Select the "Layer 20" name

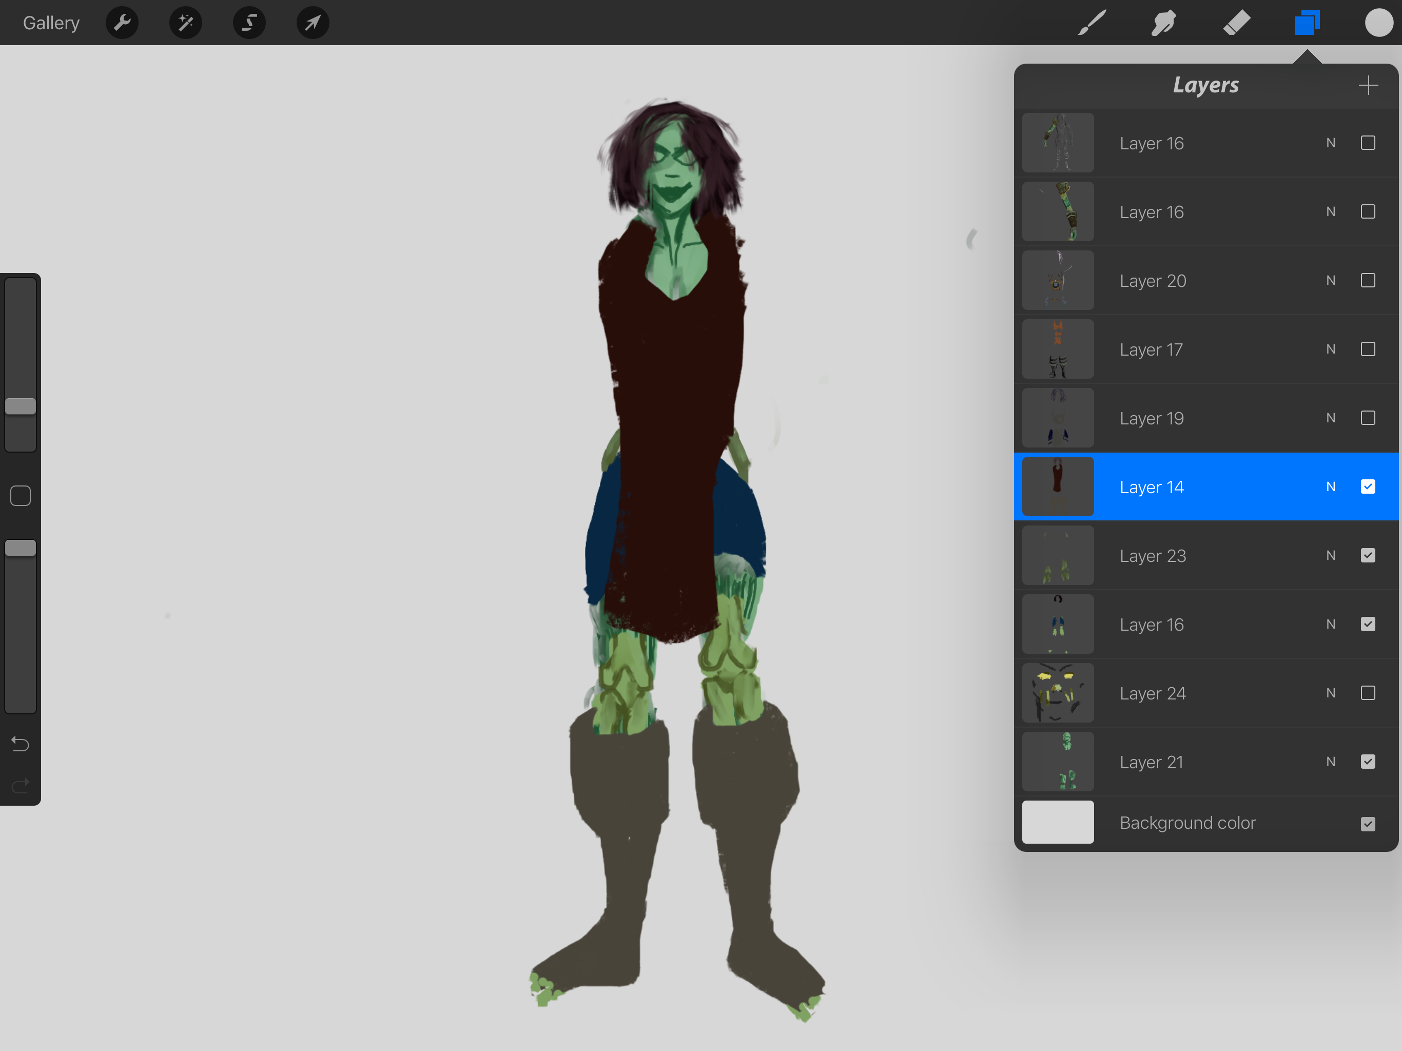point(1152,281)
